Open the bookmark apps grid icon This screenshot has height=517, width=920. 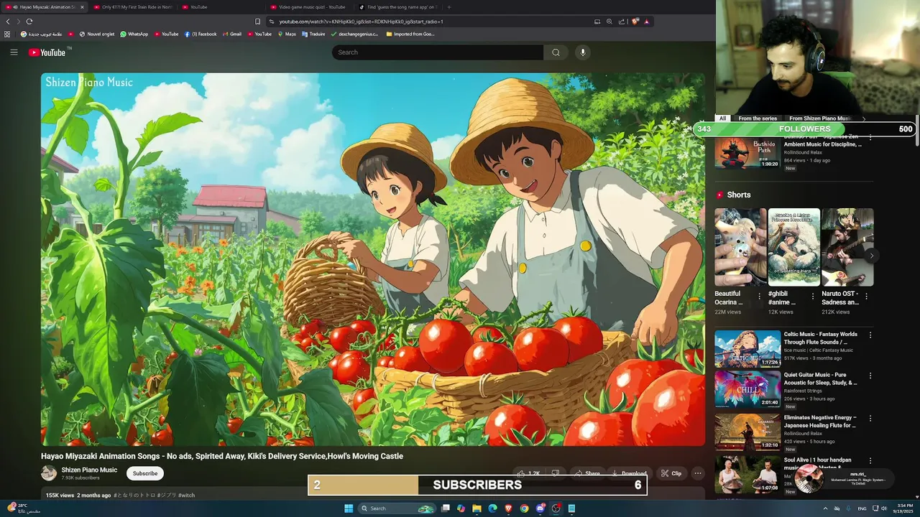point(7,34)
